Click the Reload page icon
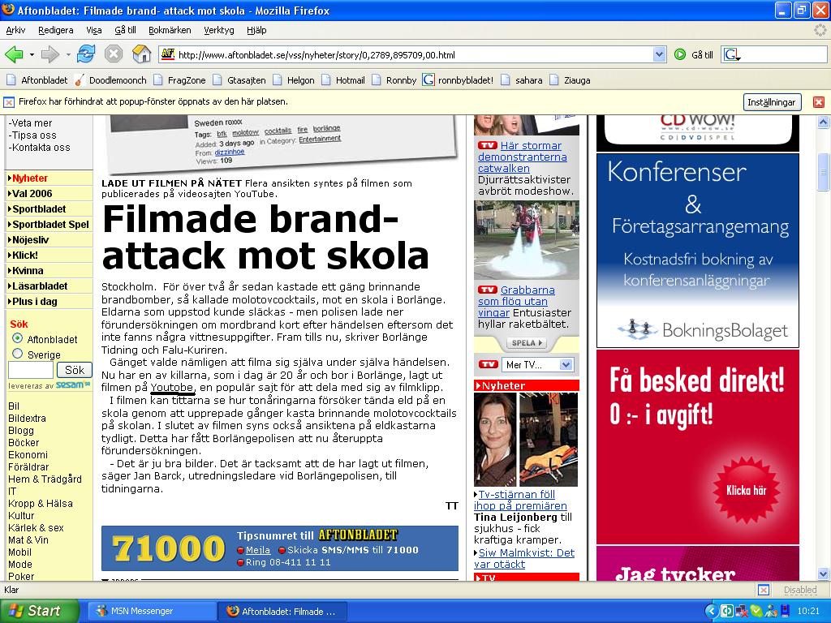831x623 pixels. [86, 54]
